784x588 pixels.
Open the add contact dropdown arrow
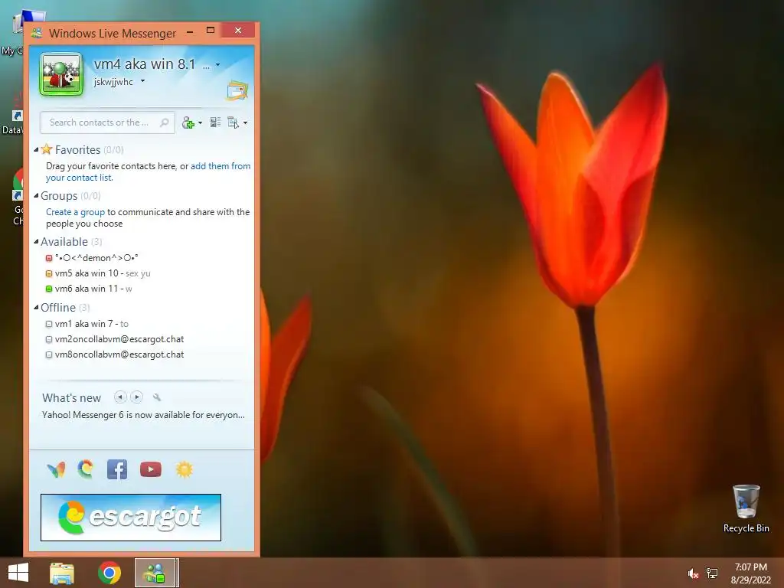coord(201,123)
